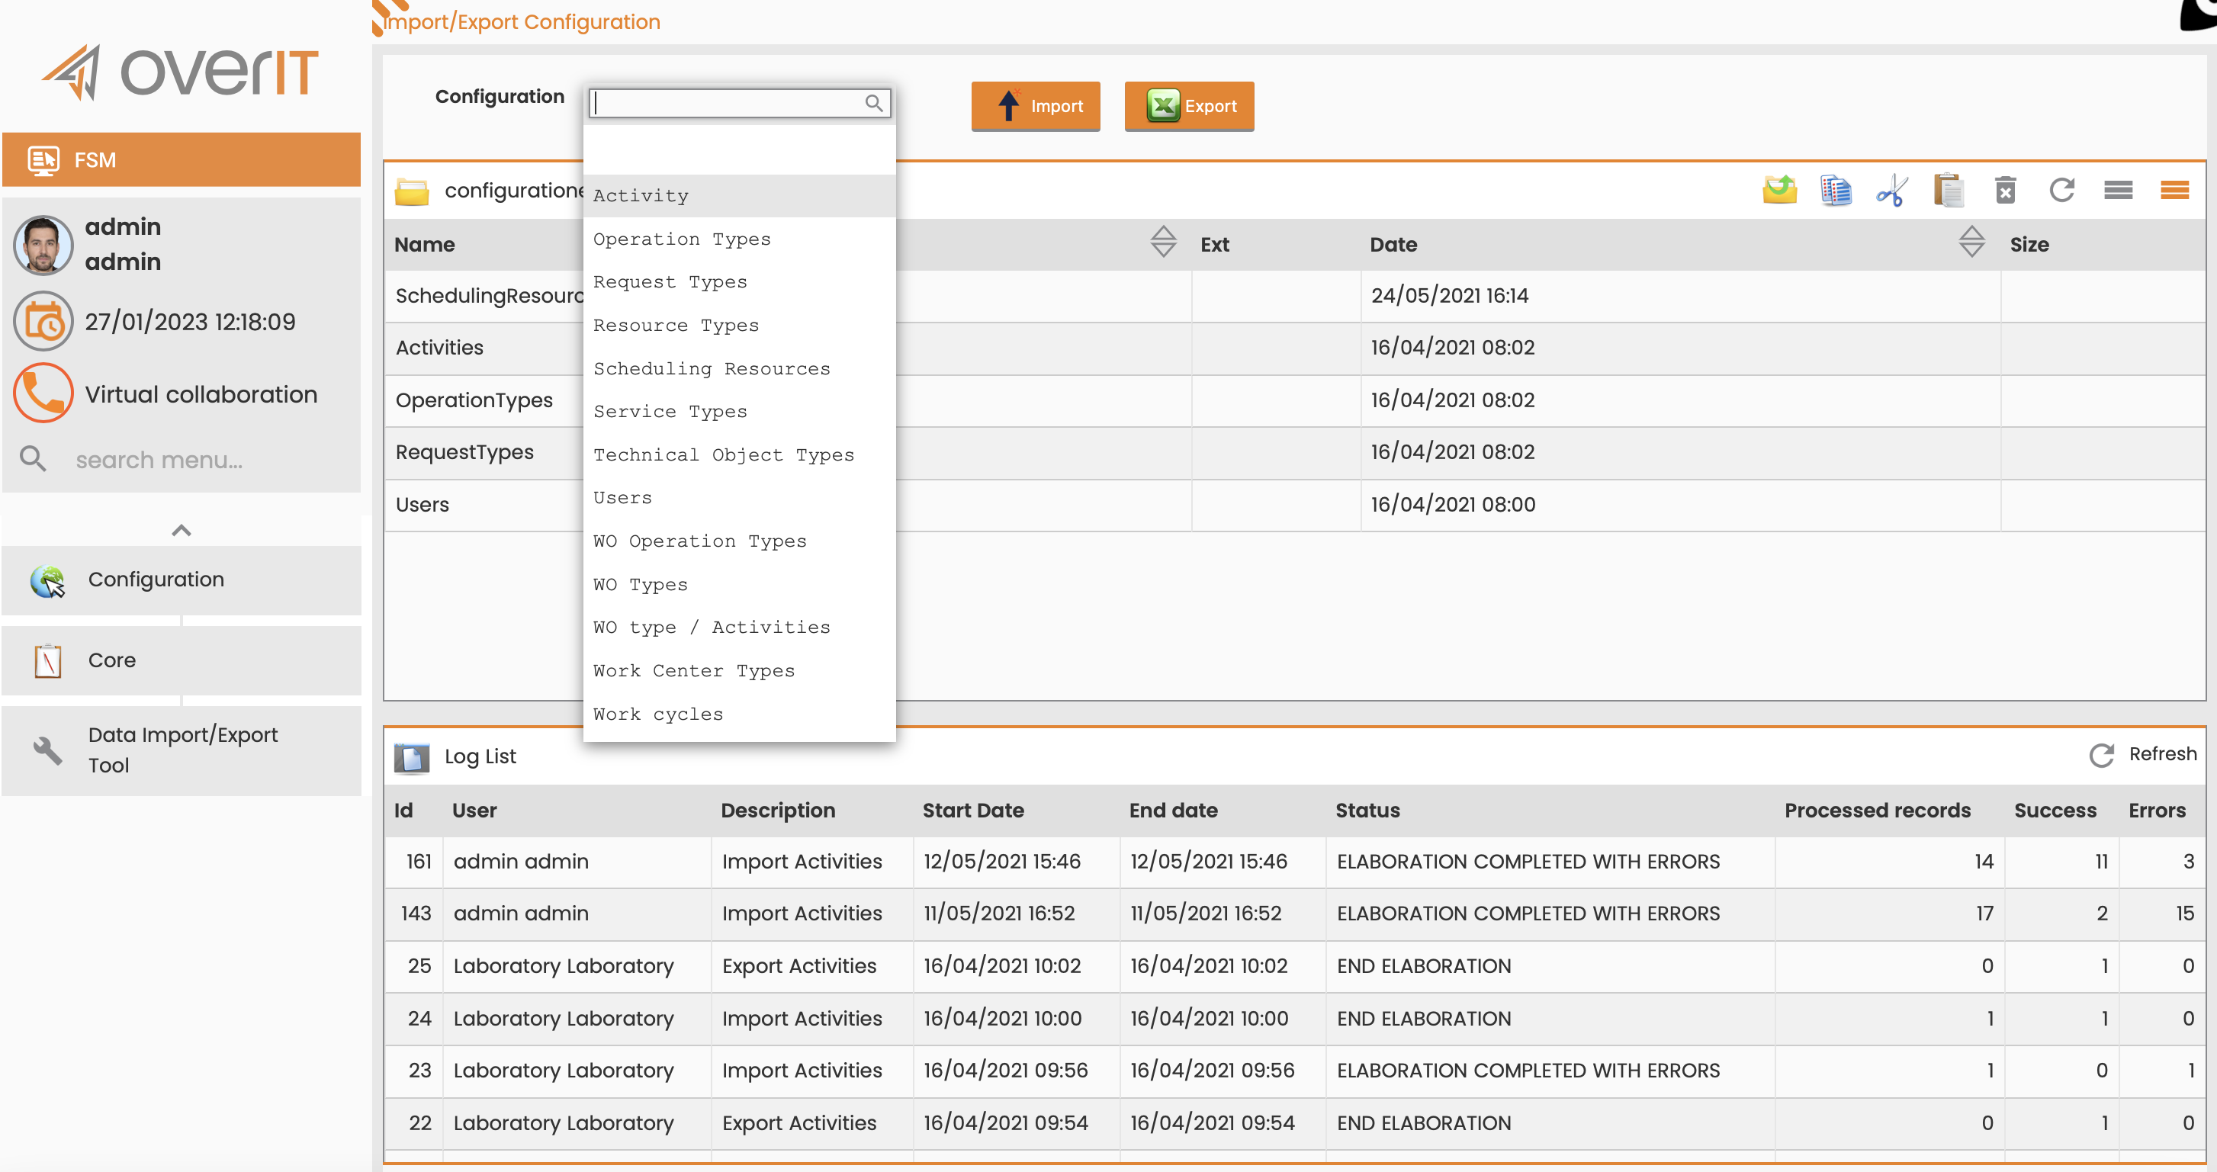This screenshot has height=1172, width=2217.
Task: Open the Configuration menu item
Action: (x=182, y=580)
